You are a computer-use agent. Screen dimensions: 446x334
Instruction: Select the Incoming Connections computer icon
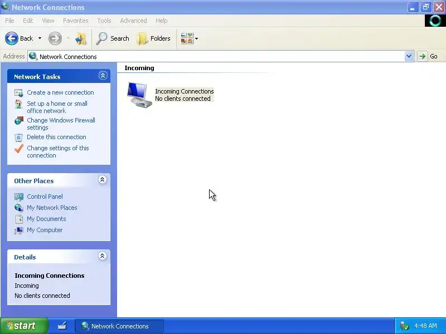(x=139, y=95)
